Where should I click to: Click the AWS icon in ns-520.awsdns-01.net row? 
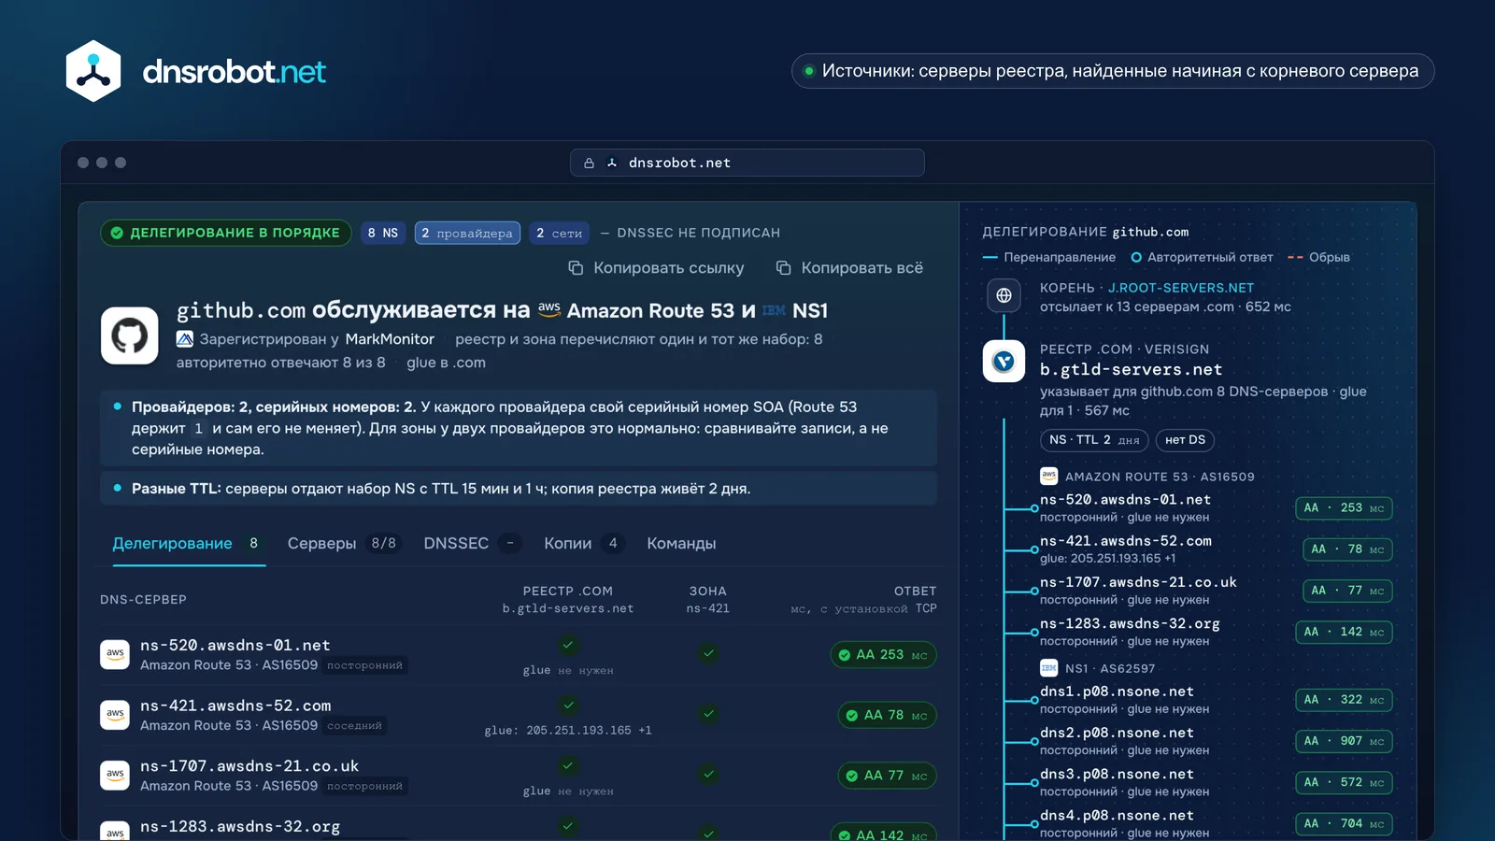coord(115,654)
